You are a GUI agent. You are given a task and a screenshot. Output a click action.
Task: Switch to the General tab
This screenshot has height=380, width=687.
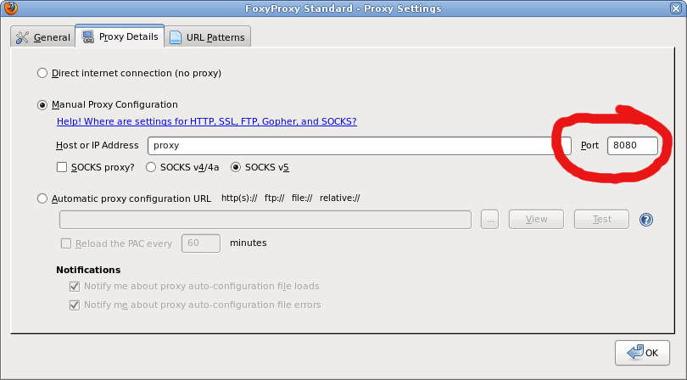coord(43,37)
